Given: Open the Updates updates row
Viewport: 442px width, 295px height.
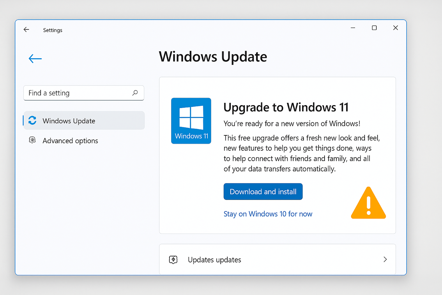Looking at the screenshot, I should pyautogui.click(x=277, y=259).
